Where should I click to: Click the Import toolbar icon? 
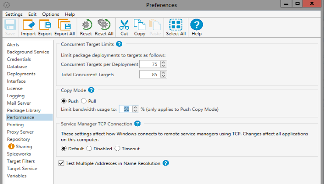(x=28, y=26)
